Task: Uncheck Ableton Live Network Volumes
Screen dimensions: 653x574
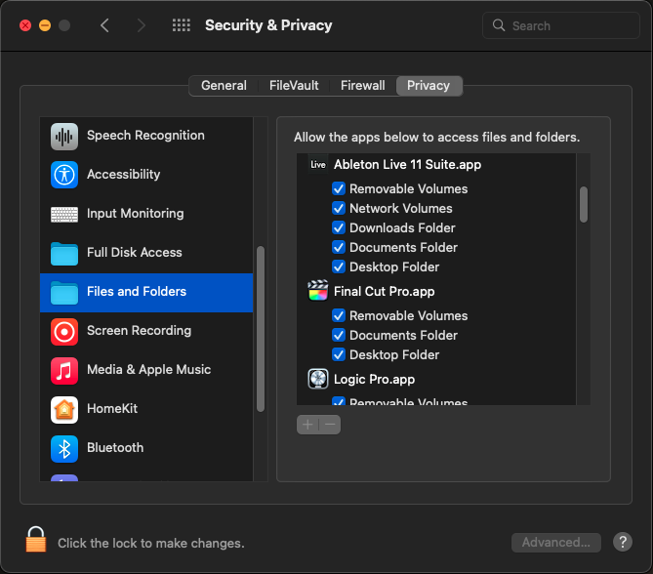Action: pyautogui.click(x=339, y=208)
